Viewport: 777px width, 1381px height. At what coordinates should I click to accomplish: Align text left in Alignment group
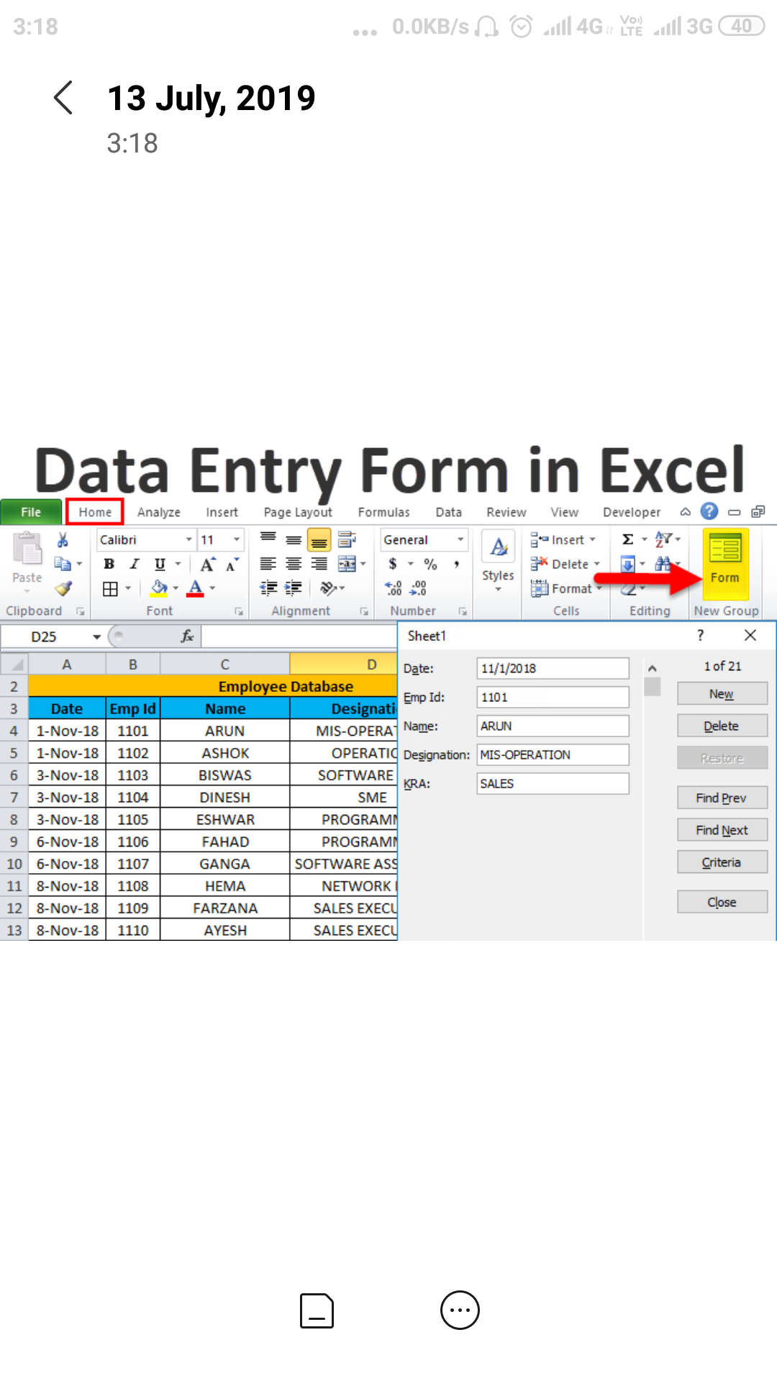click(x=268, y=564)
